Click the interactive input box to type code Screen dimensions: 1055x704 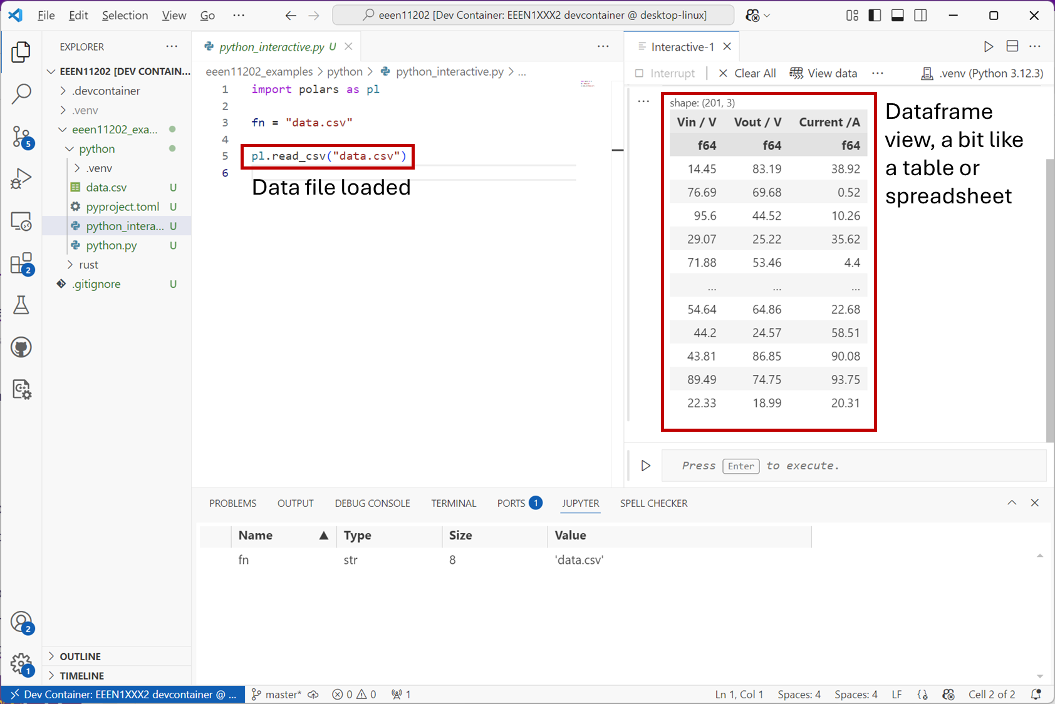point(852,466)
